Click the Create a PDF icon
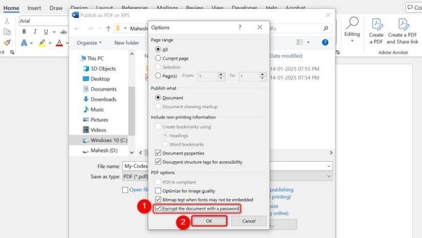The image size is (422, 238). click(376, 31)
